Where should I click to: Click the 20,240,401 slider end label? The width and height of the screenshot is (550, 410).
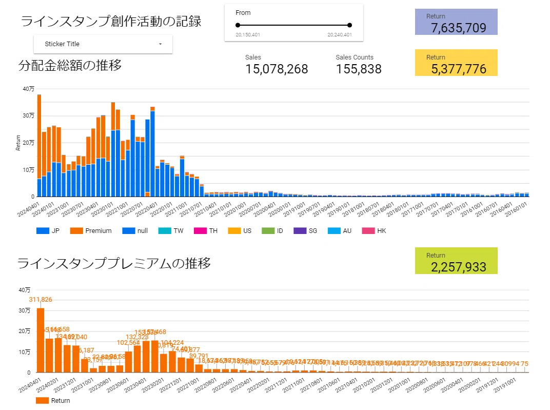340,35
